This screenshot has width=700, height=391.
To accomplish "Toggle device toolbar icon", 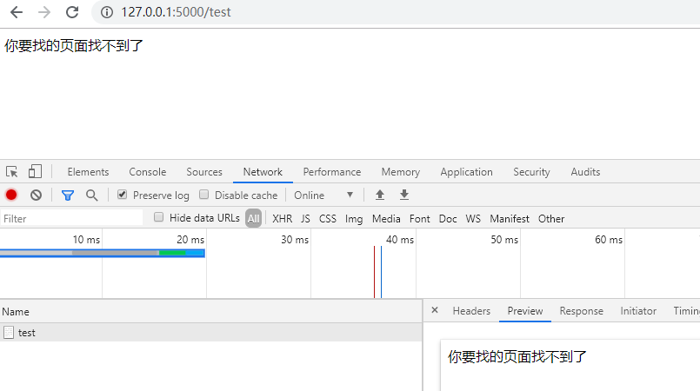I will (x=35, y=172).
